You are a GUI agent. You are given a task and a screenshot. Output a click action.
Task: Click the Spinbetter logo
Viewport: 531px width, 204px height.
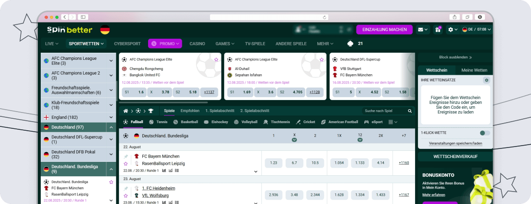69,30
